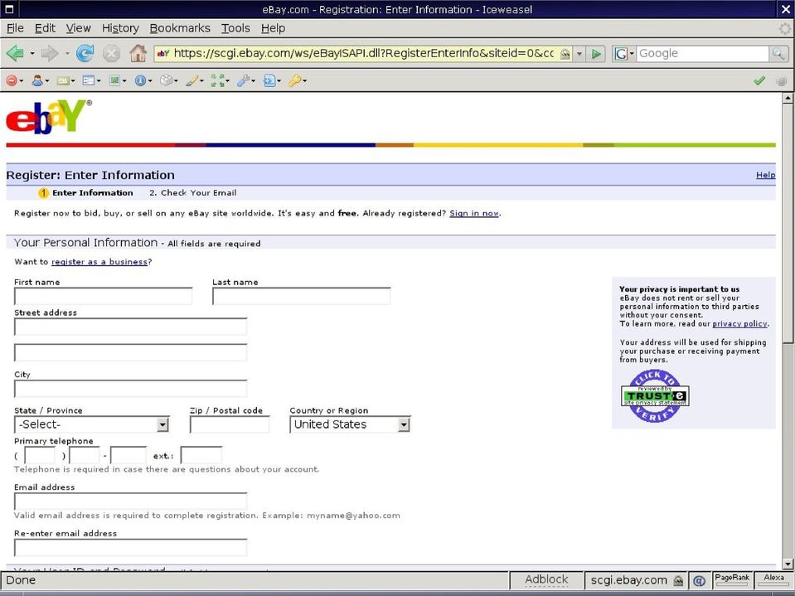Open the Edit menu
The image size is (795, 596).
tap(45, 28)
